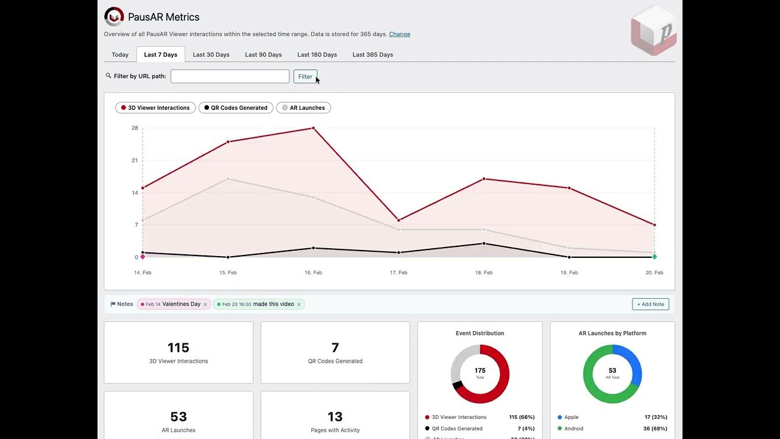Click the Notes flag icon
Image resolution: width=780 pixels, height=439 pixels.
coord(113,304)
